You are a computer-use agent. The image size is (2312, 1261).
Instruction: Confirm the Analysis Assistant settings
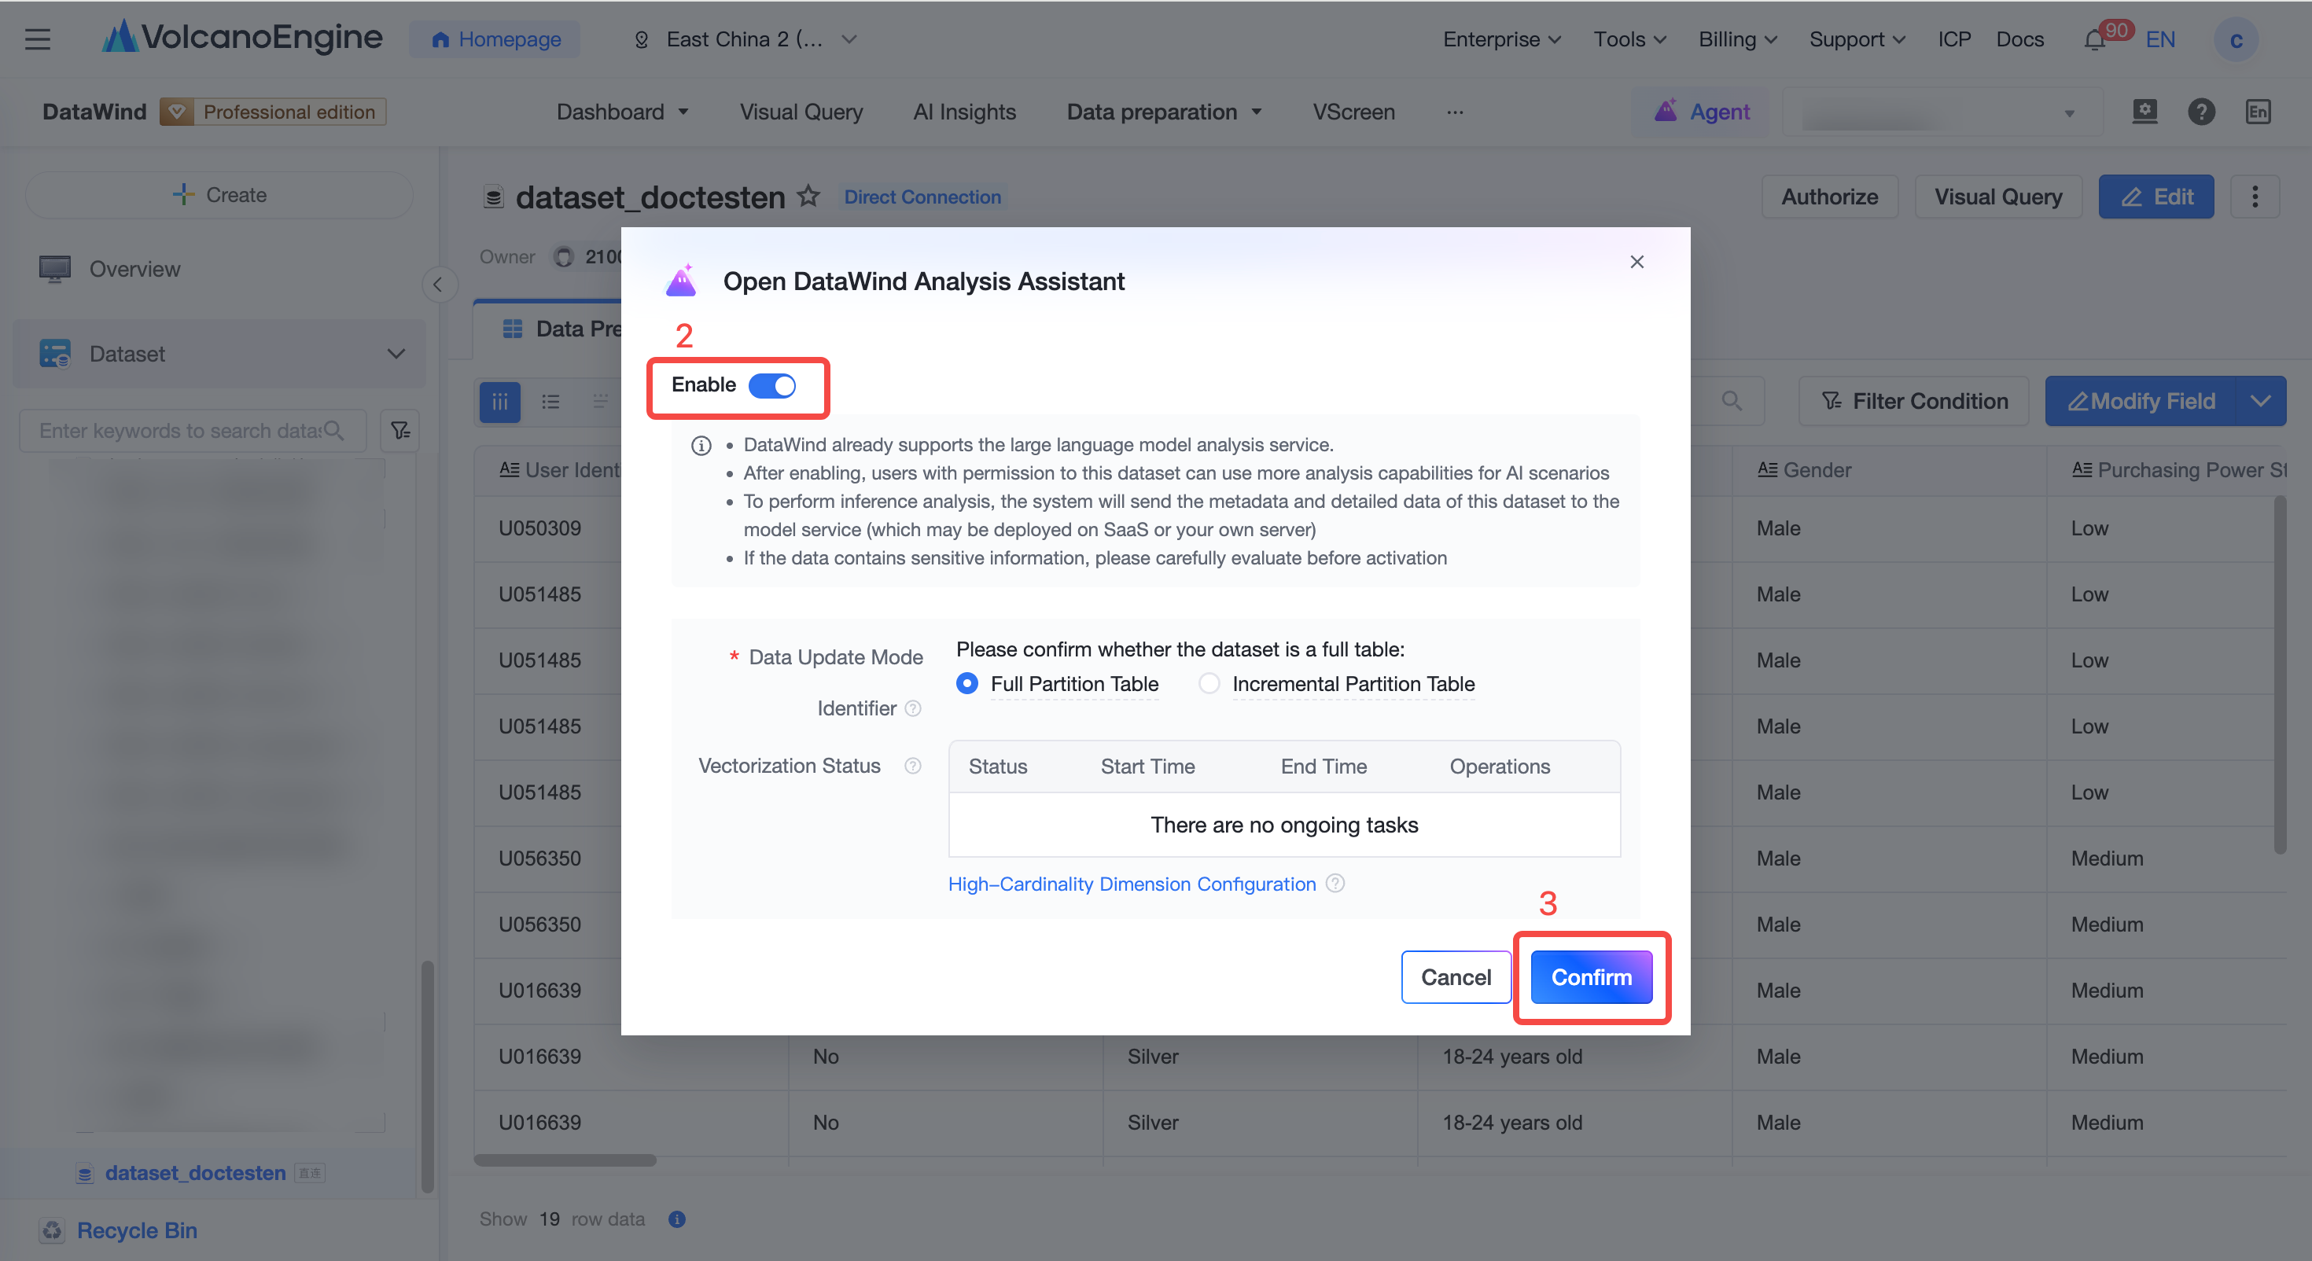[1590, 976]
